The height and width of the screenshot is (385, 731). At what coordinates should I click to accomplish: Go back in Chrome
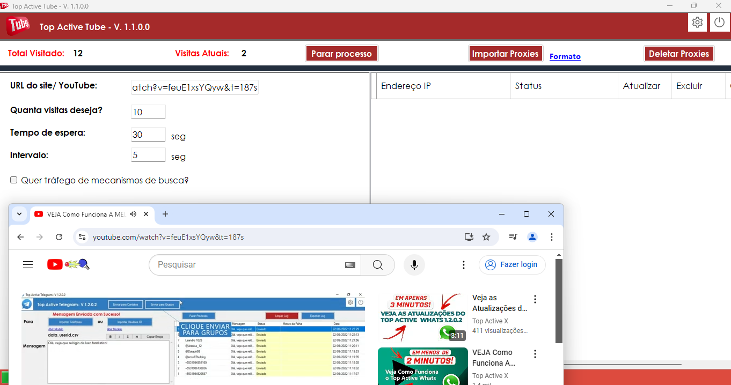(x=20, y=236)
